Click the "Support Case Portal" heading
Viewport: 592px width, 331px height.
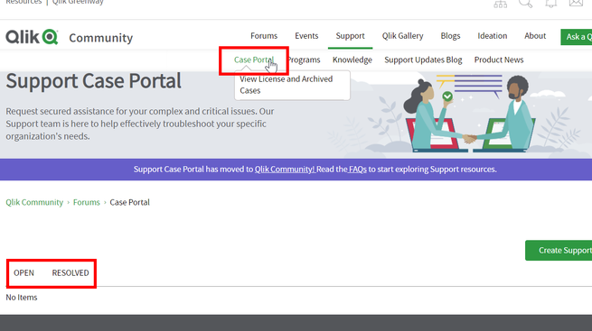tap(94, 81)
